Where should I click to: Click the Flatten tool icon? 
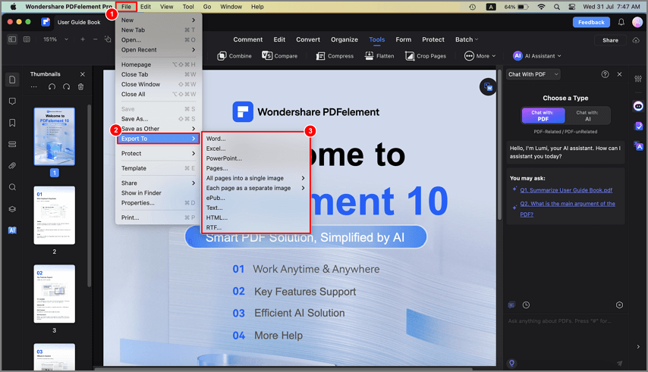point(369,55)
